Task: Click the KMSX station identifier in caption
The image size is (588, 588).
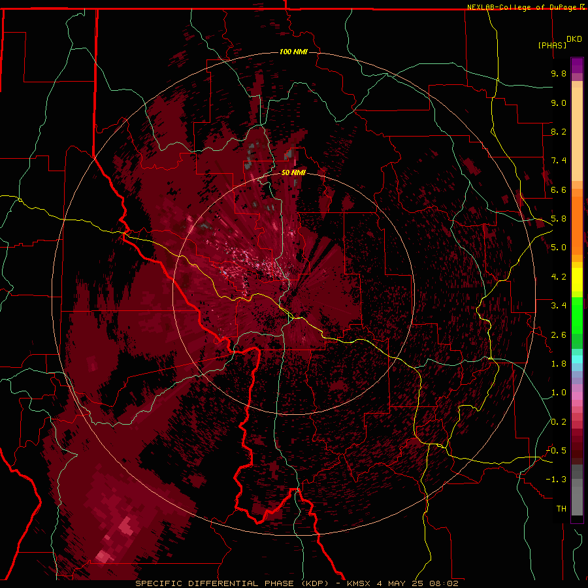Action: click(x=359, y=583)
